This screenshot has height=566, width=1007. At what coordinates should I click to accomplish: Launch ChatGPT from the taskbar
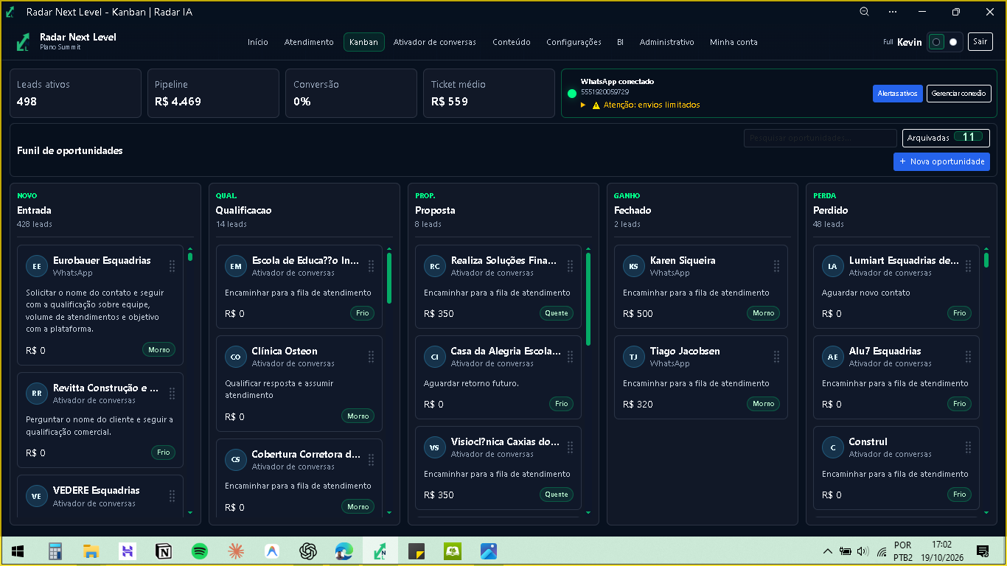pyautogui.click(x=307, y=551)
